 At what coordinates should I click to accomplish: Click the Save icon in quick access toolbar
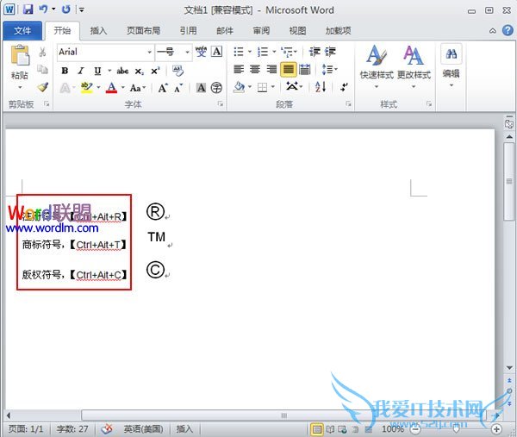pyautogui.click(x=28, y=9)
